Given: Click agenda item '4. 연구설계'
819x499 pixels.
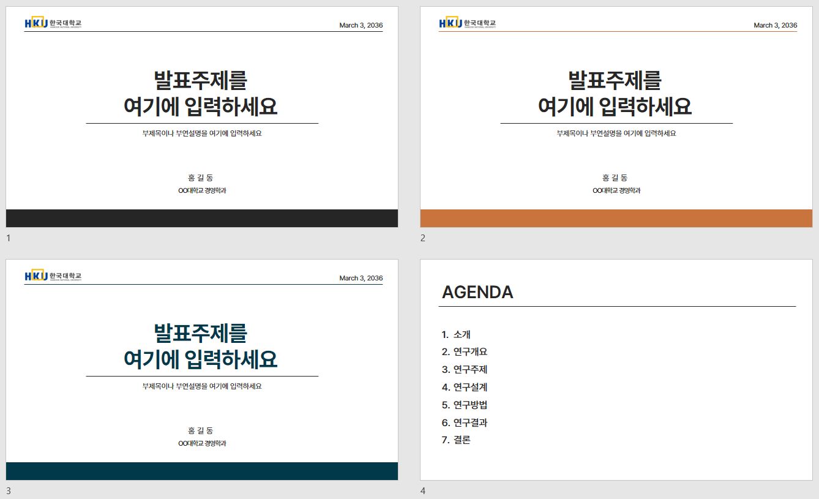Looking at the screenshot, I should tap(465, 387).
